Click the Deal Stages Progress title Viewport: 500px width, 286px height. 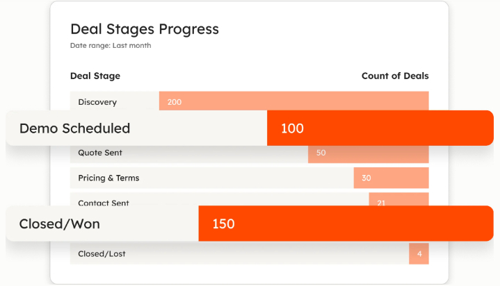click(145, 29)
